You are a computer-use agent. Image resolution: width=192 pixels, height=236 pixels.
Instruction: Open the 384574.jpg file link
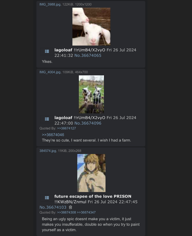pyautogui.click(x=48, y=151)
